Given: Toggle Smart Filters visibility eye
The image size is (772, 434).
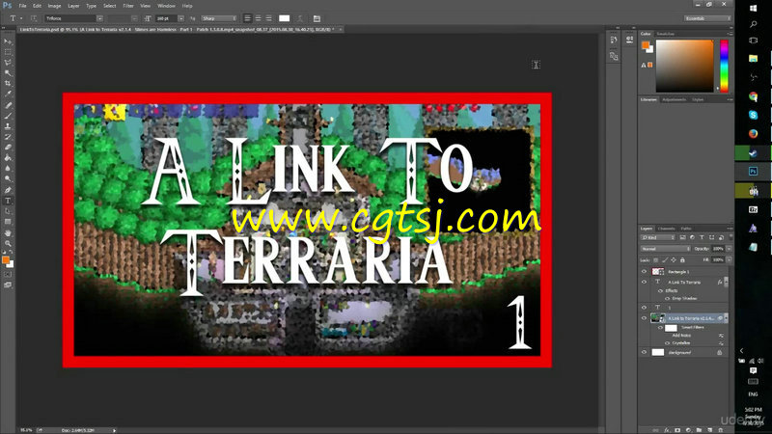Looking at the screenshot, I should click(660, 327).
